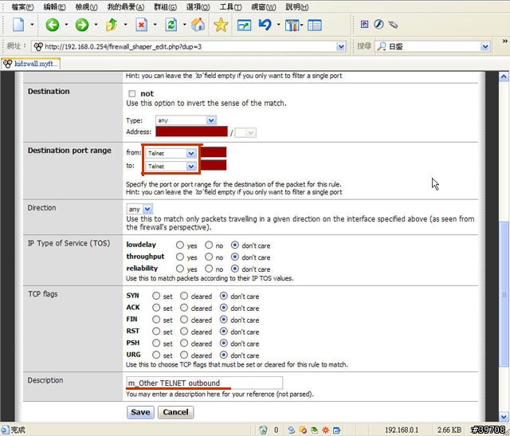Expand the toolbar overflow chevron
This screenshot has height=436, width=510.
(504, 41)
